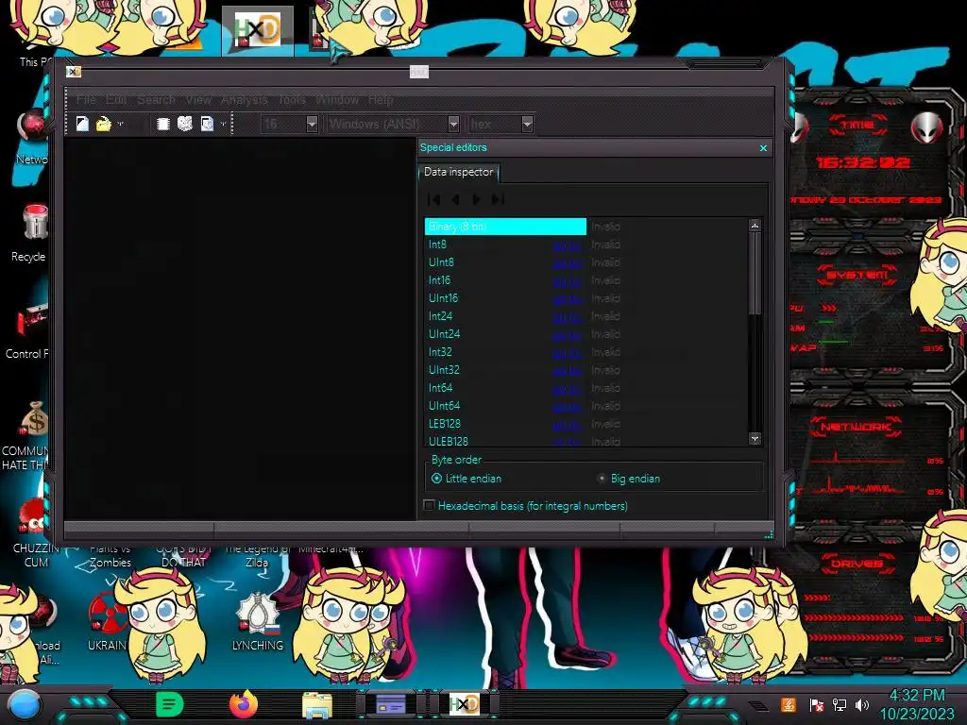This screenshot has height=725, width=967.
Task: Click Data inspector scrollbar down arrow
Action: click(755, 438)
